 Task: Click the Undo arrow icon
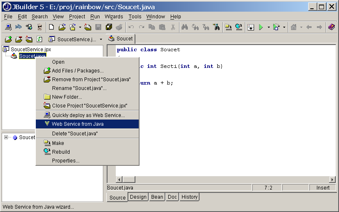131,27
